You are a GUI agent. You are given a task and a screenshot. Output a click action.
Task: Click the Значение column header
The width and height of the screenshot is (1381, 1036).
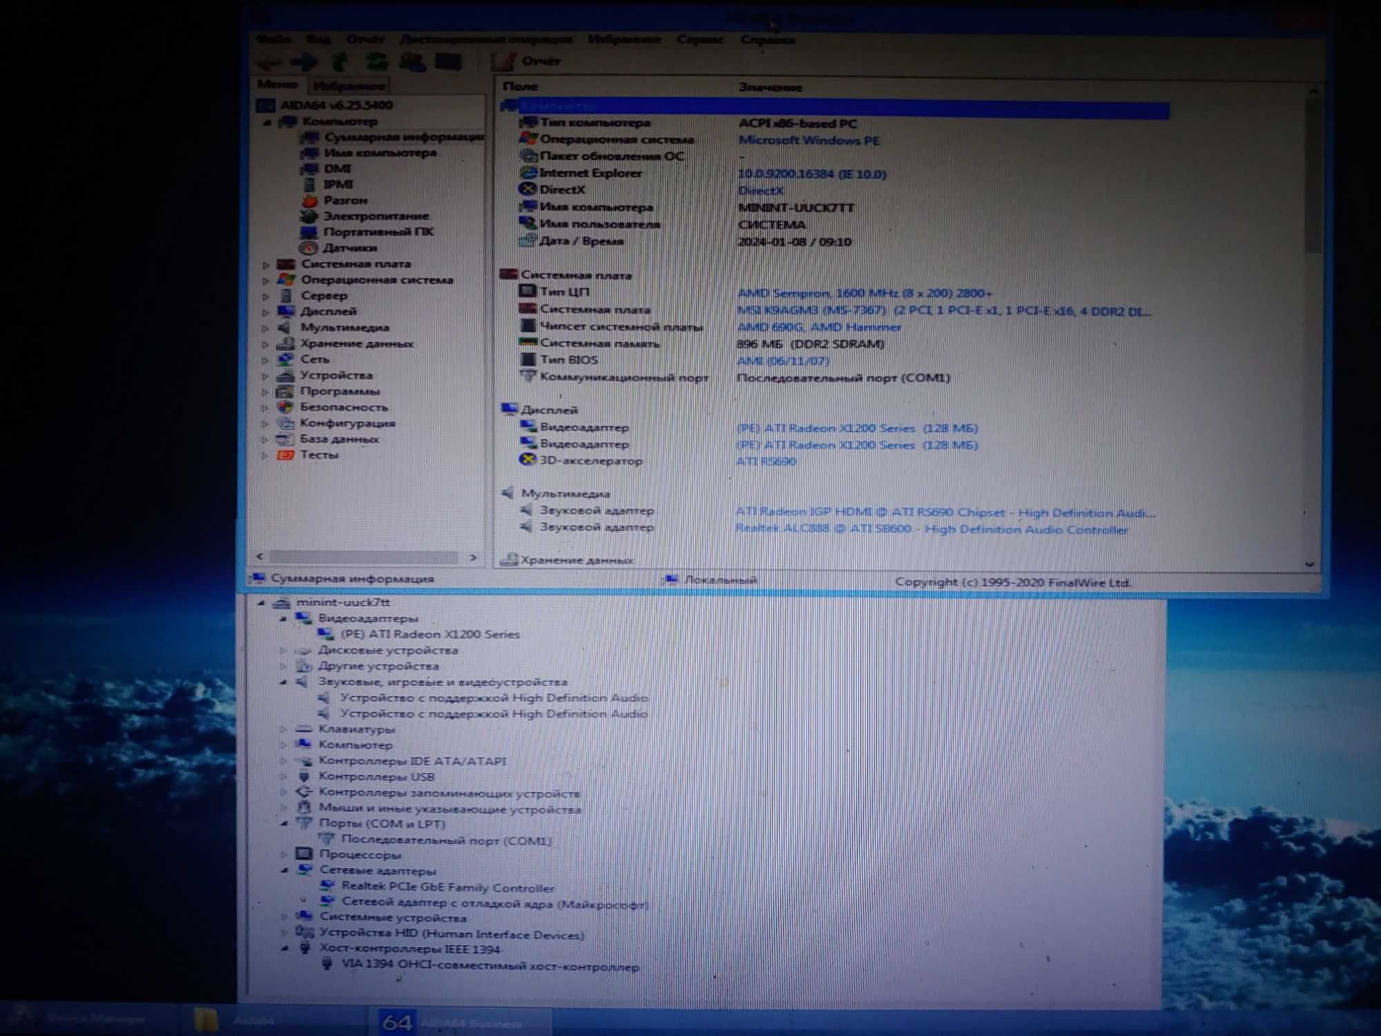[770, 88]
